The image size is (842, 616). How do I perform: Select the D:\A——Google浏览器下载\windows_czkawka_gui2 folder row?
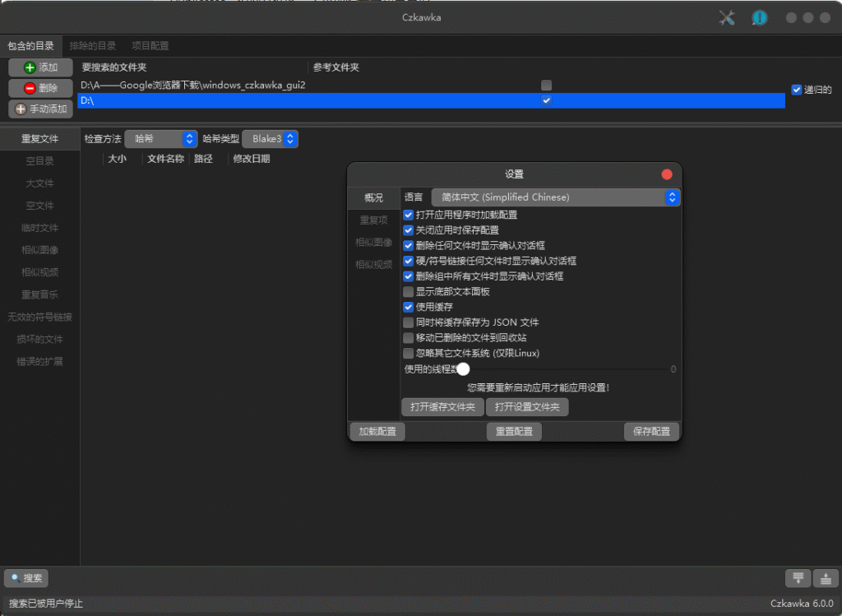pos(431,85)
